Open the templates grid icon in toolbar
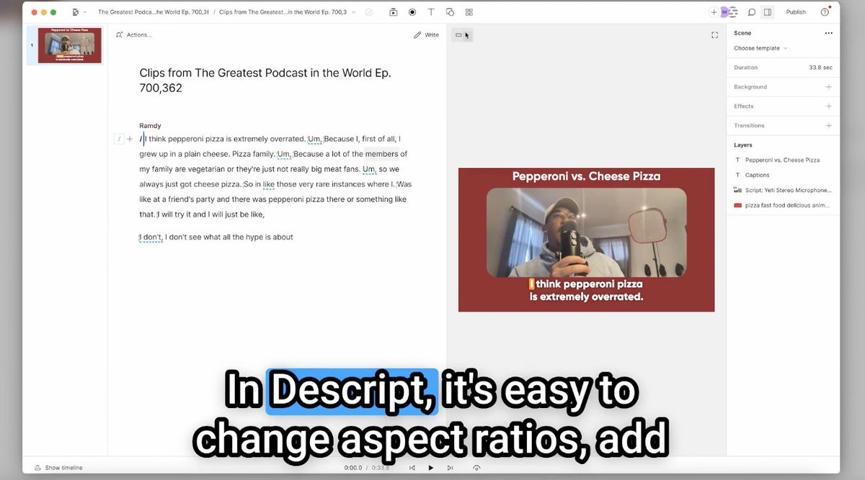 click(469, 12)
